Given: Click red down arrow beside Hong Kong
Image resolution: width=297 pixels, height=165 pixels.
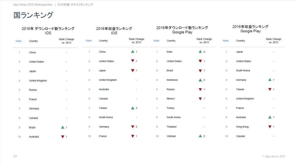Looking at the screenshot, I should click(x=270, y=127).
